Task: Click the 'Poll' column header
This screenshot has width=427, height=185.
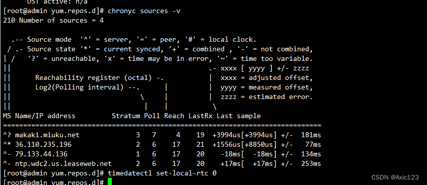Action: coord(152,116)
